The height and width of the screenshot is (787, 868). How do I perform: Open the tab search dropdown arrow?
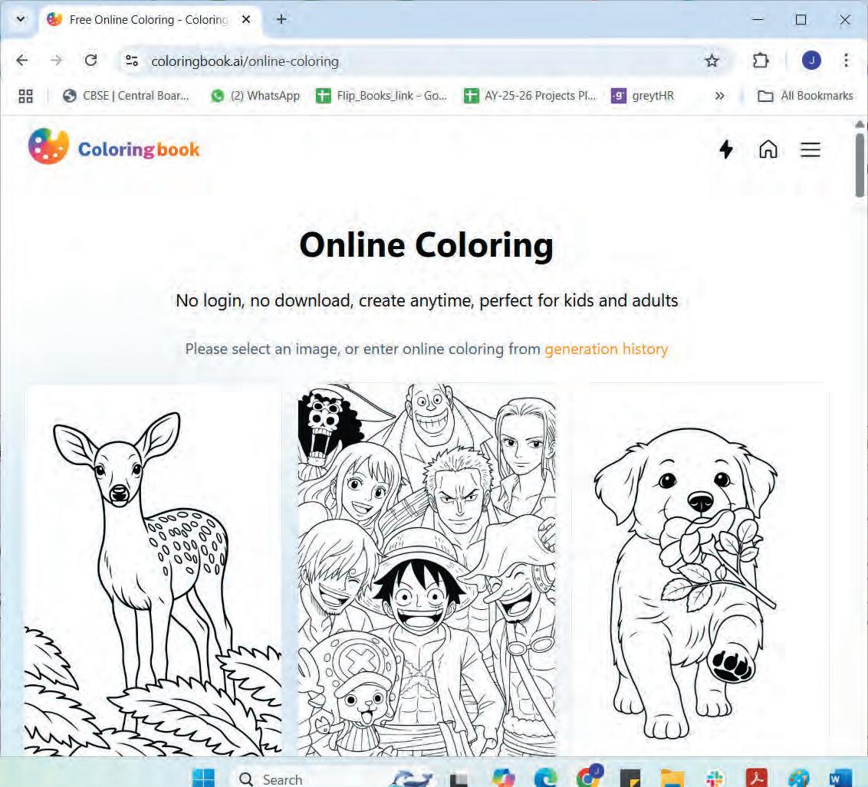(21, 19)
